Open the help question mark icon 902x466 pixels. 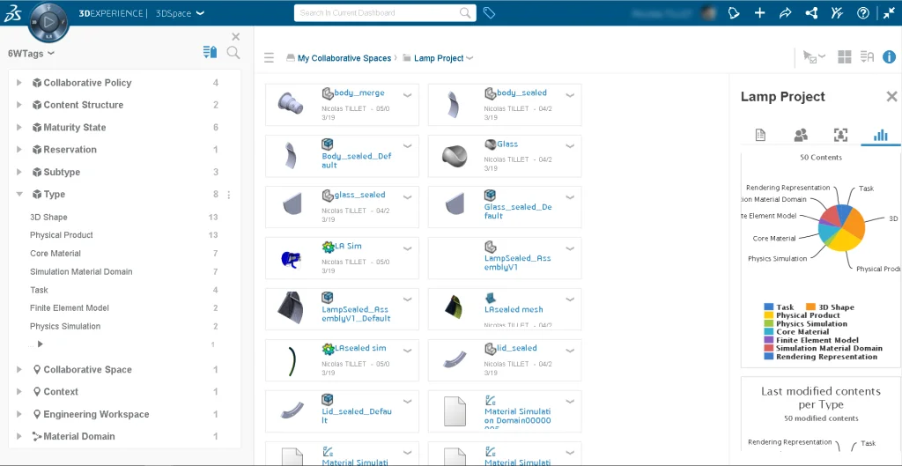863,13
